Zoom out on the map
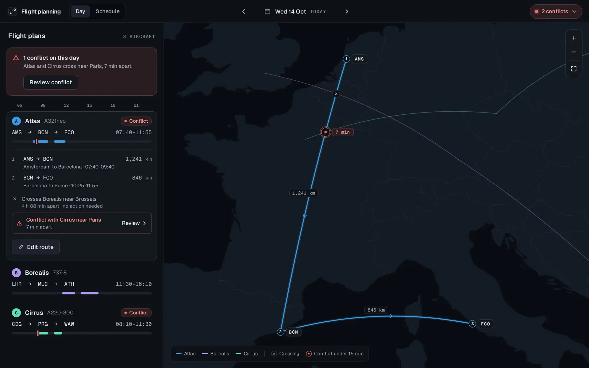 point(574,52)
